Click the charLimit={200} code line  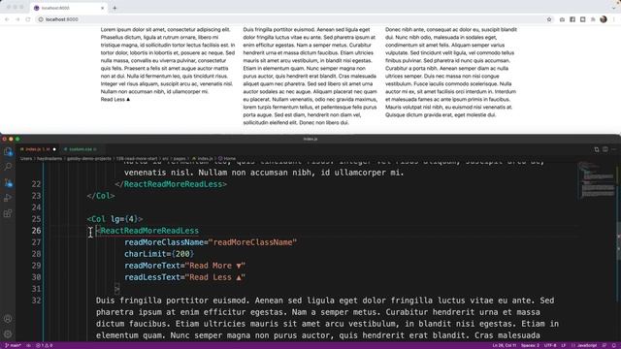159,254
